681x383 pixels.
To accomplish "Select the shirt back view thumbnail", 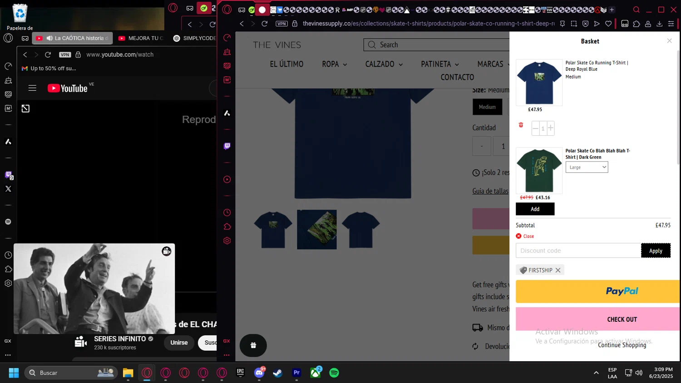I will (361, 230).
